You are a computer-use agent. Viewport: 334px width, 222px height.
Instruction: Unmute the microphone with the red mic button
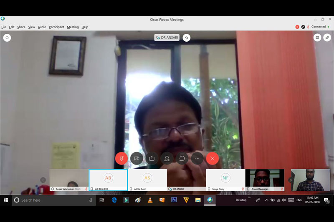[x=121, y=158]
